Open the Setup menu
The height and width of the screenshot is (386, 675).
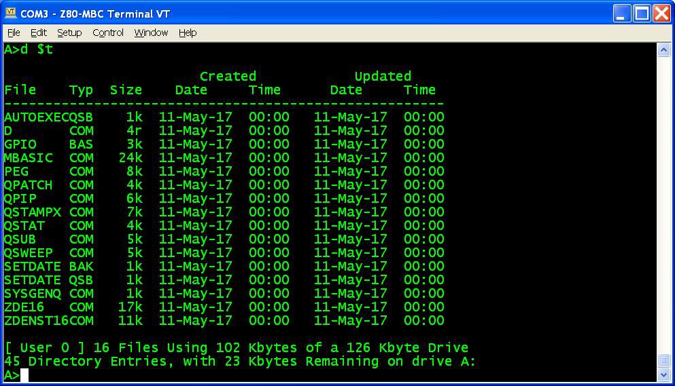pos(69,33)
